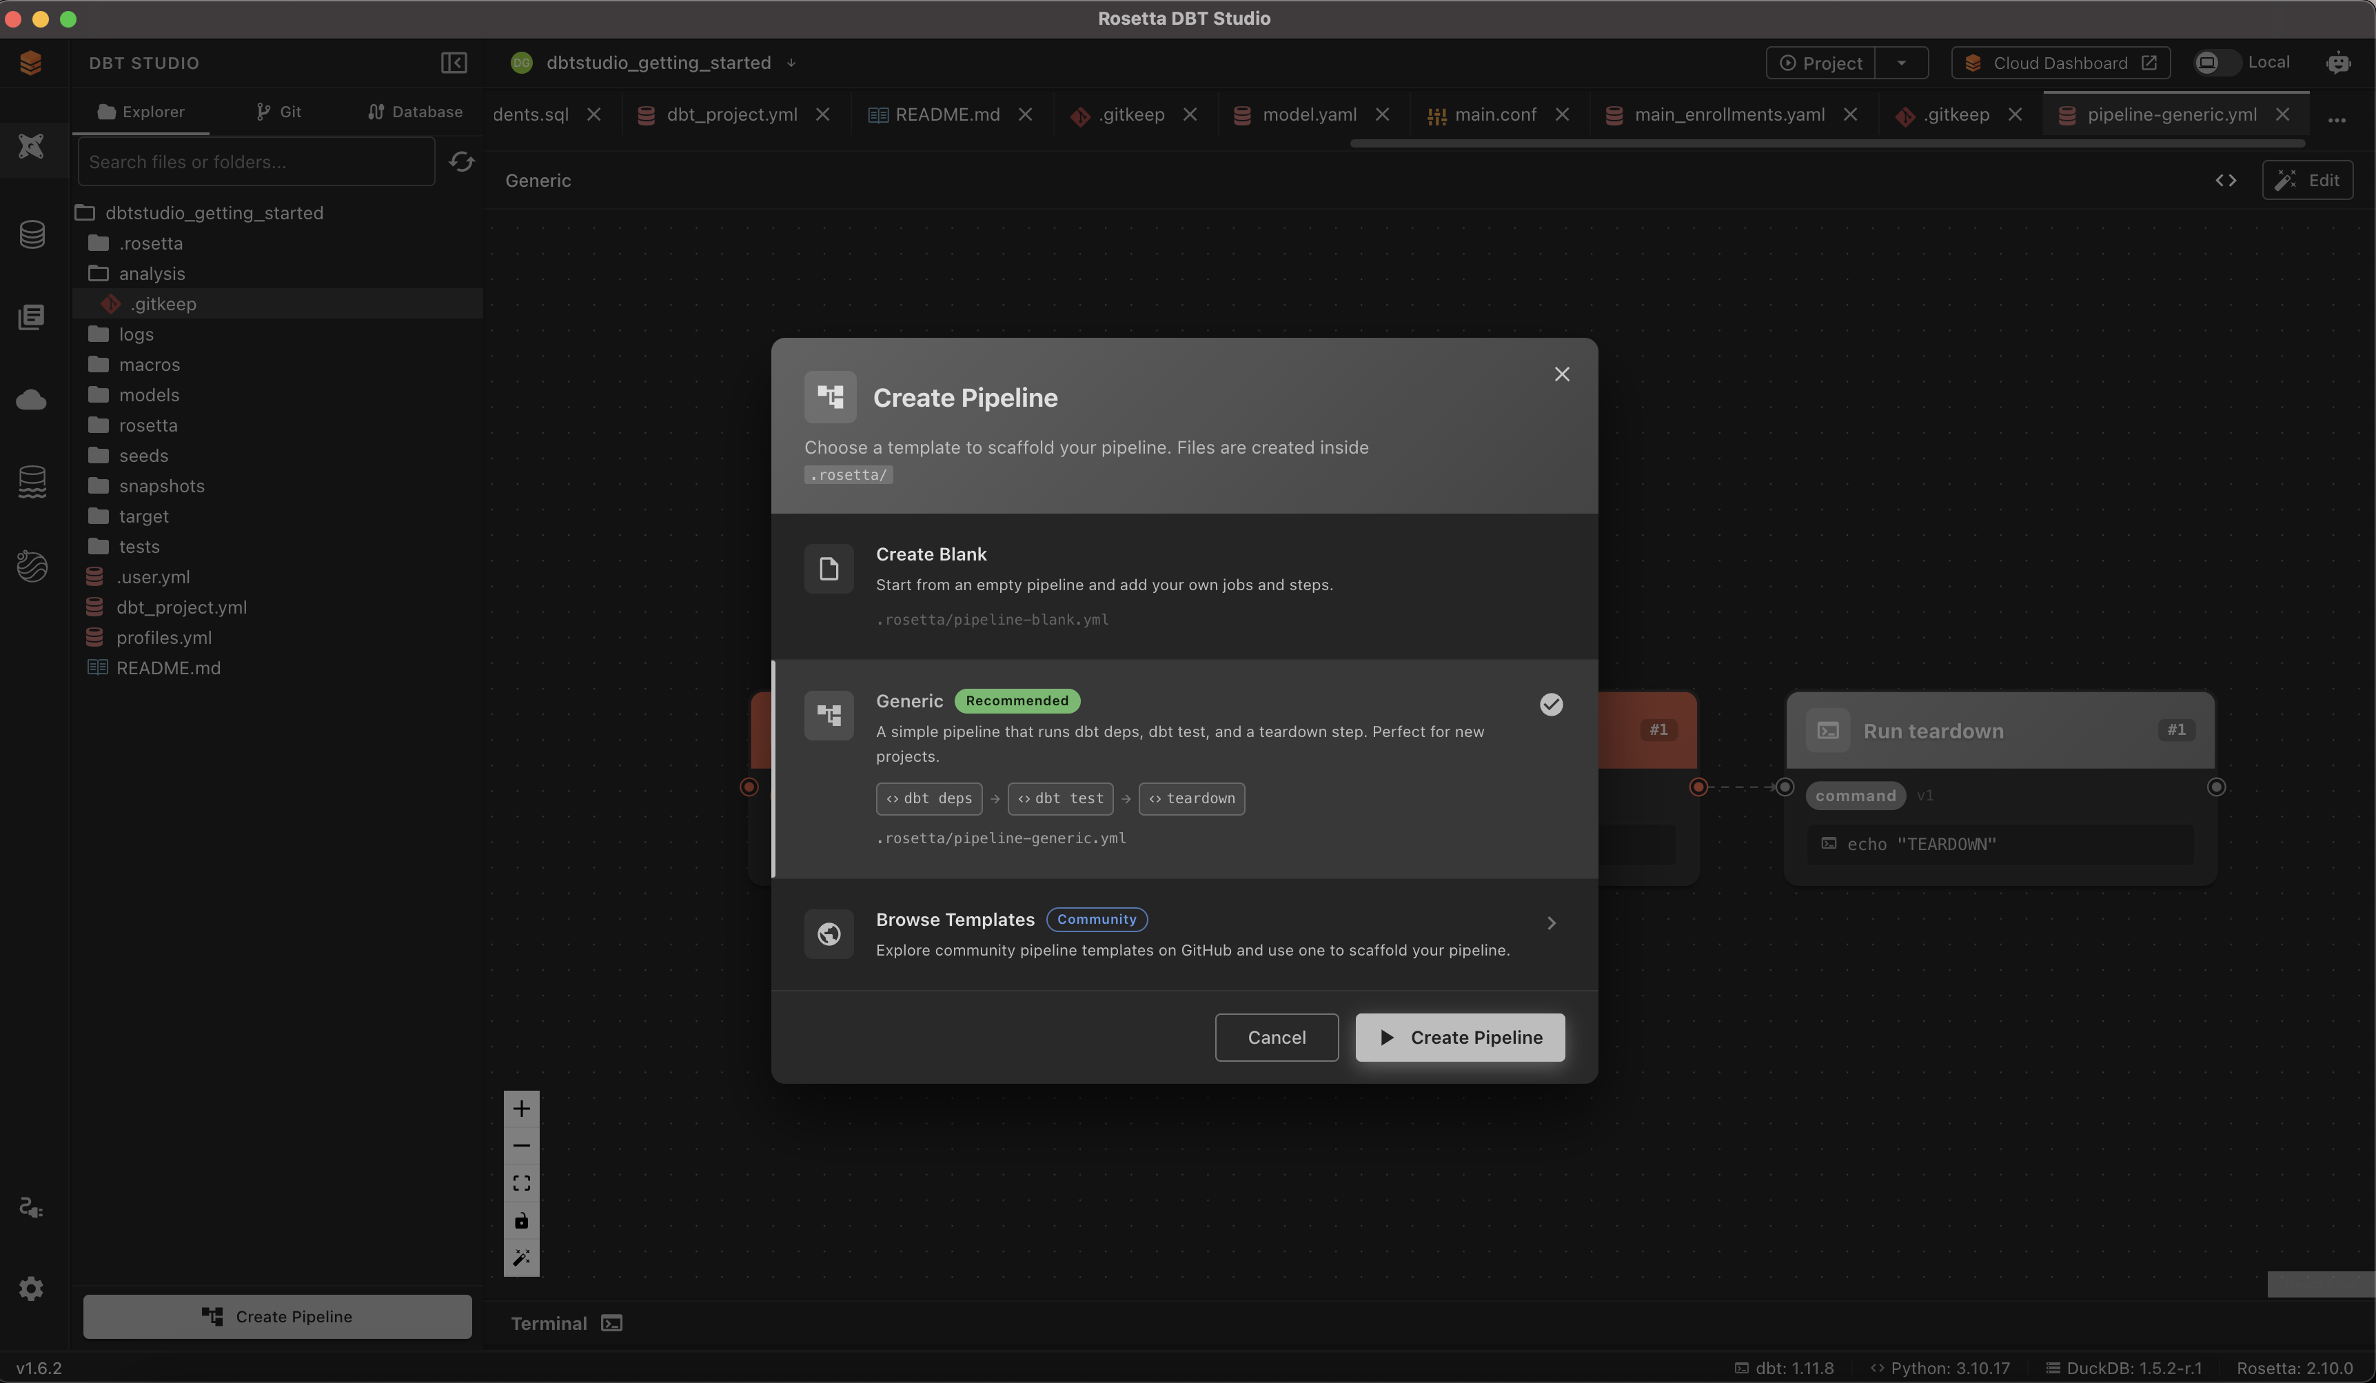
Task: Open the settings gear icon
Action: (x=31, y=1288)
